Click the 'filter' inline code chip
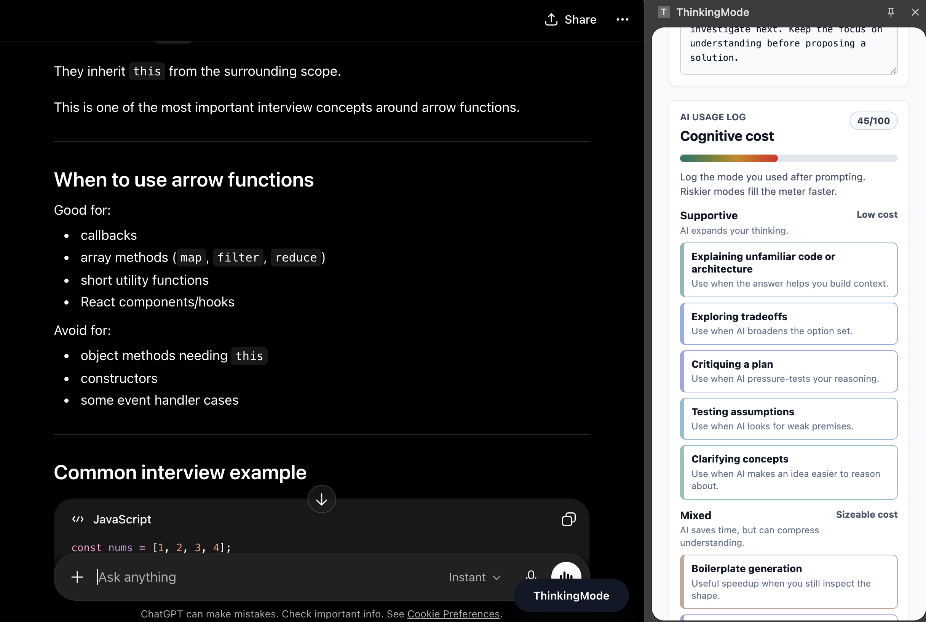The width and height of the screenshot is (926, 622). pos(238,258)
